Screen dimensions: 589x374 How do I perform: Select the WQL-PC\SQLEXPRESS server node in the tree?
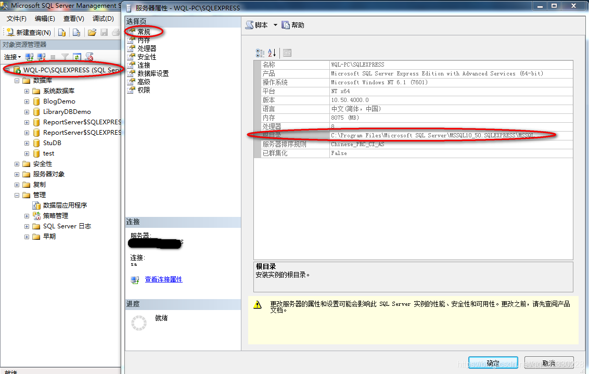point(71,70)
